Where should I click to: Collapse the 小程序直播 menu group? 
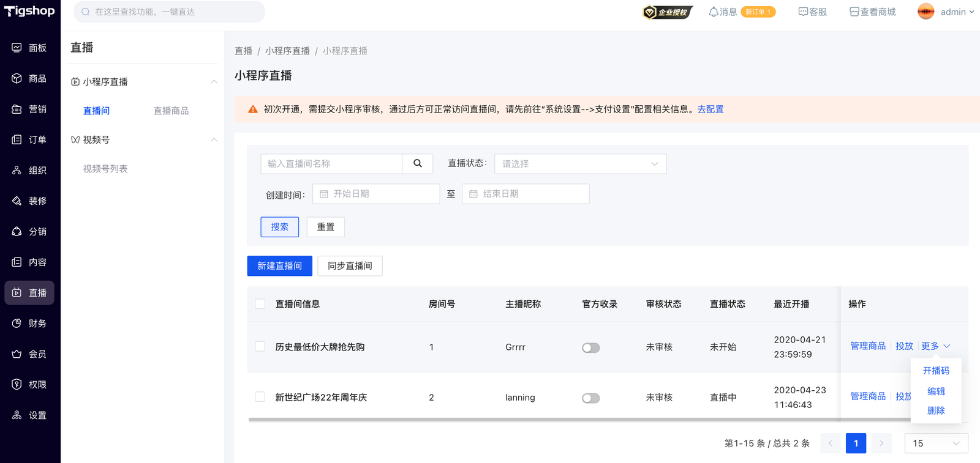(x=214, y=81)
